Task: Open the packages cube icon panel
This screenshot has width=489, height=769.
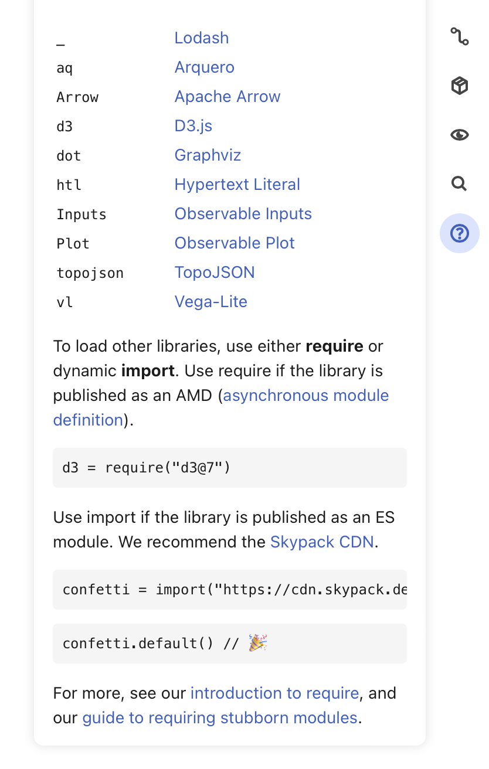Action: coord(459,86)
